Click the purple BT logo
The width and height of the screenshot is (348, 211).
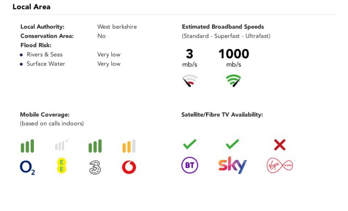190,165
